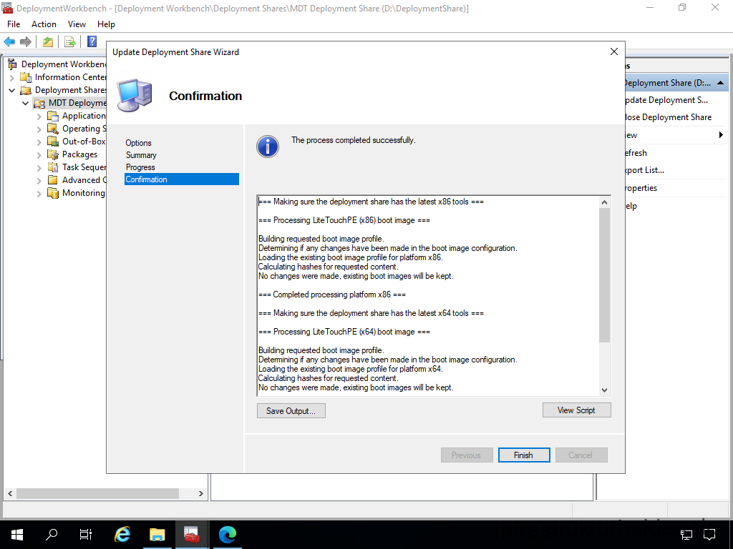733x549 pixels.
Task: Expand the Packages tree node
Action: click(x=39, y=155)
